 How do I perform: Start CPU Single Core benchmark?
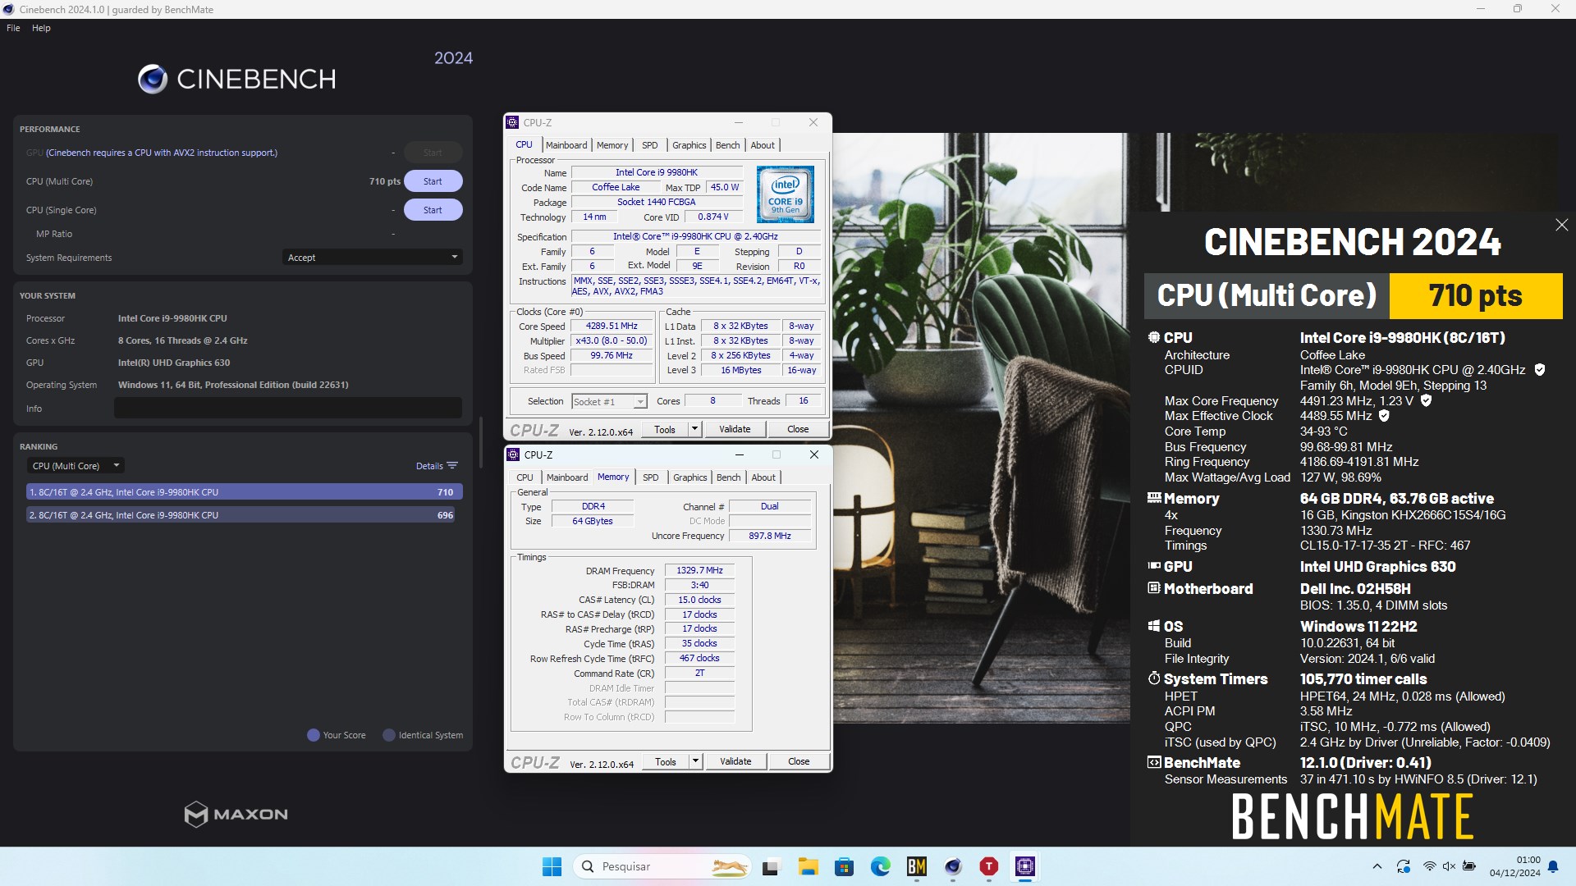tap(433, 210)
